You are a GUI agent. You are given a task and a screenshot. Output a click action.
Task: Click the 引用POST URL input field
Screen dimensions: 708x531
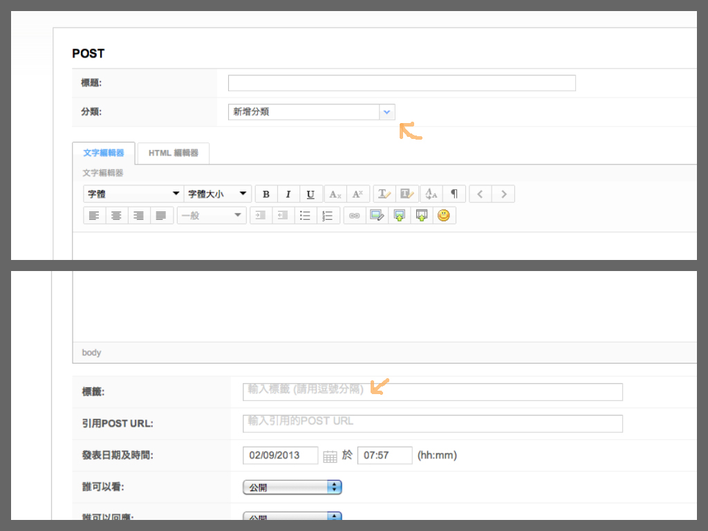[433, 424]
